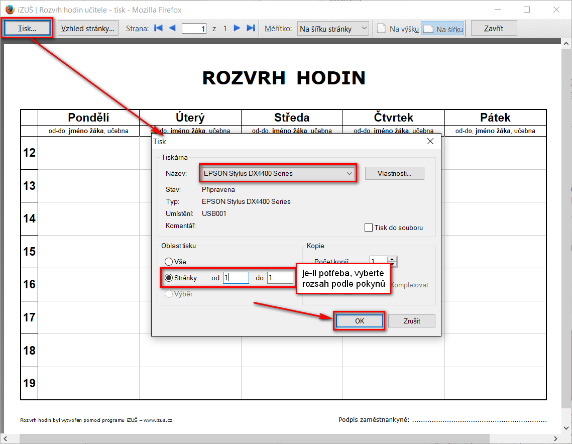572x444 pixels.
Task: Click previous page arrow icon
Action: (x=172, y=29)
